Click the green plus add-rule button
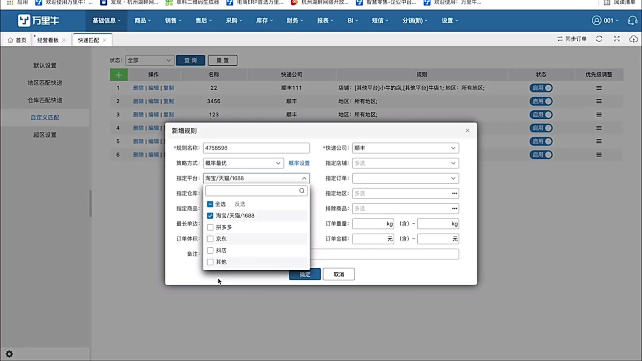The width and height of the screenshot is (642, 361). click(119, 75)
